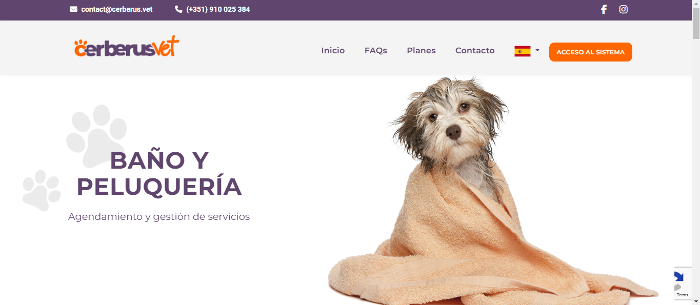Click the Acceso al Sistema button
This screenshot has height=305, width=700.
coord(591,52)
